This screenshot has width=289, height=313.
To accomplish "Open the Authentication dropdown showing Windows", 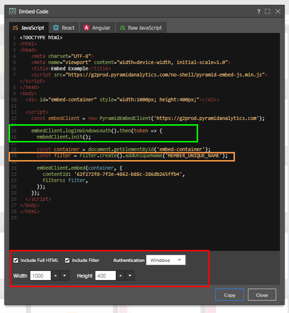I will point(166,260).
